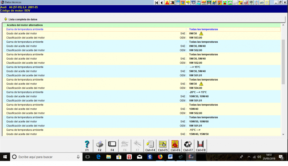Open the blue engine on orange icon
The height and width of the screenshot is (166, 288).
(183, 3)
